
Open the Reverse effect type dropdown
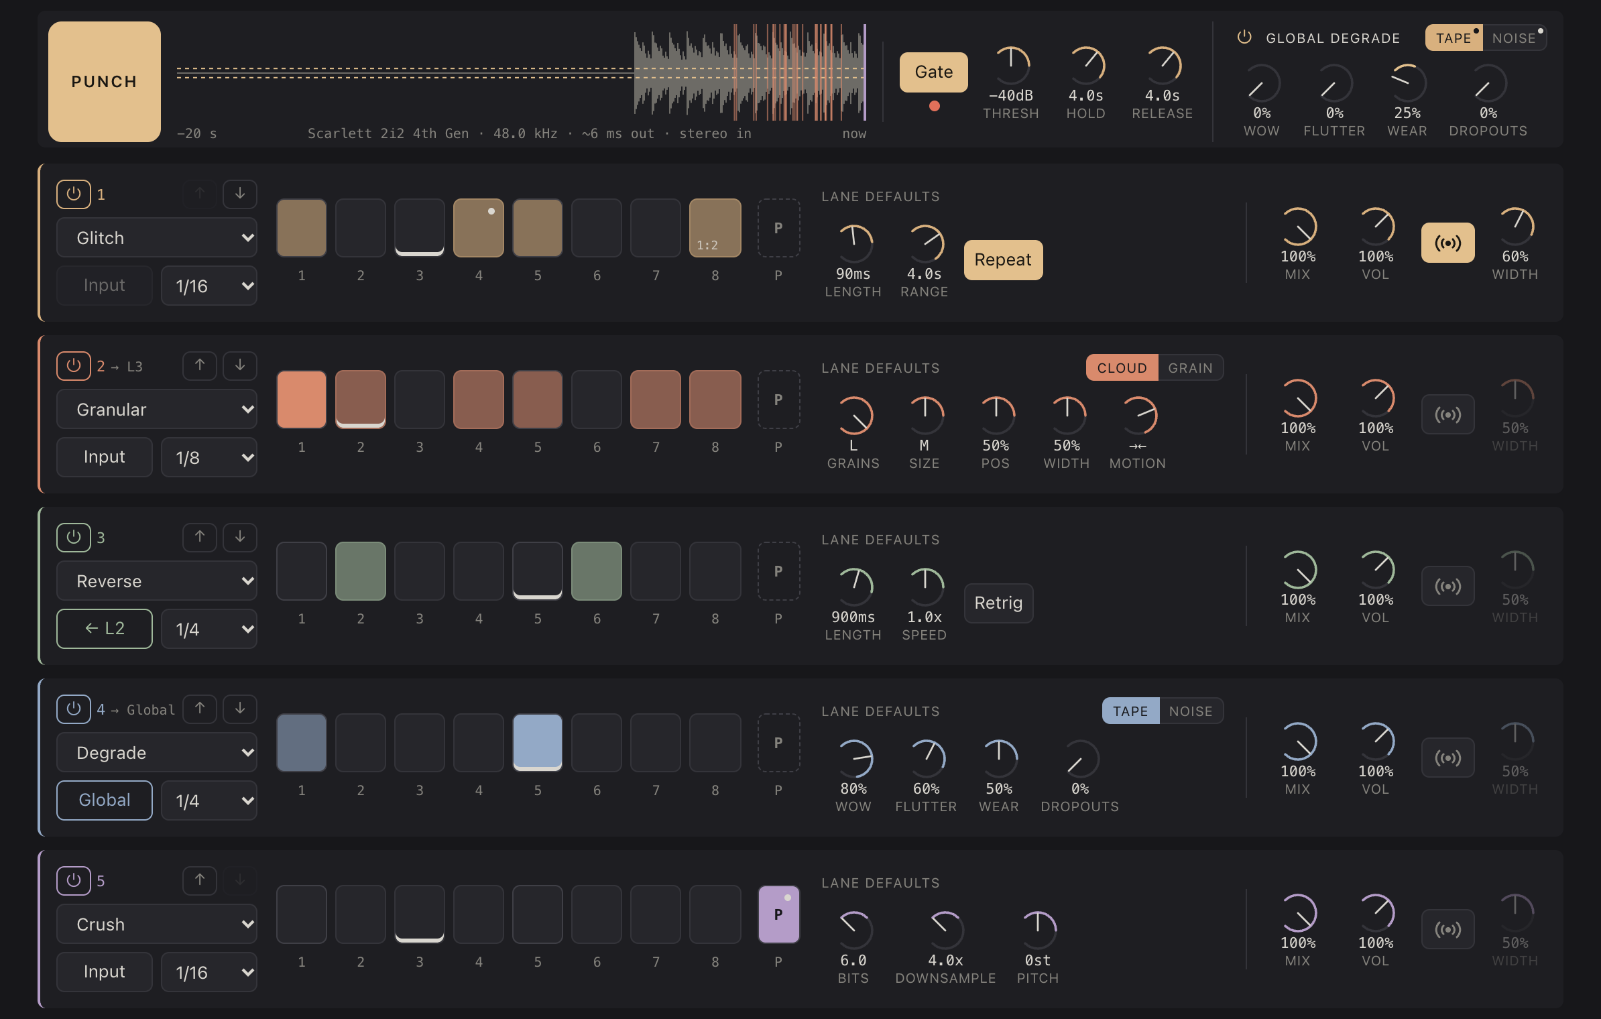[157, 581]
